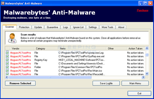
Task: Switch to the Scanner tab
Action: [10, 27]
